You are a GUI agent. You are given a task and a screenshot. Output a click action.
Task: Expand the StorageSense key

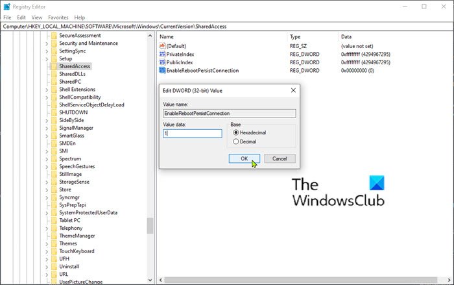coord(47,182)
